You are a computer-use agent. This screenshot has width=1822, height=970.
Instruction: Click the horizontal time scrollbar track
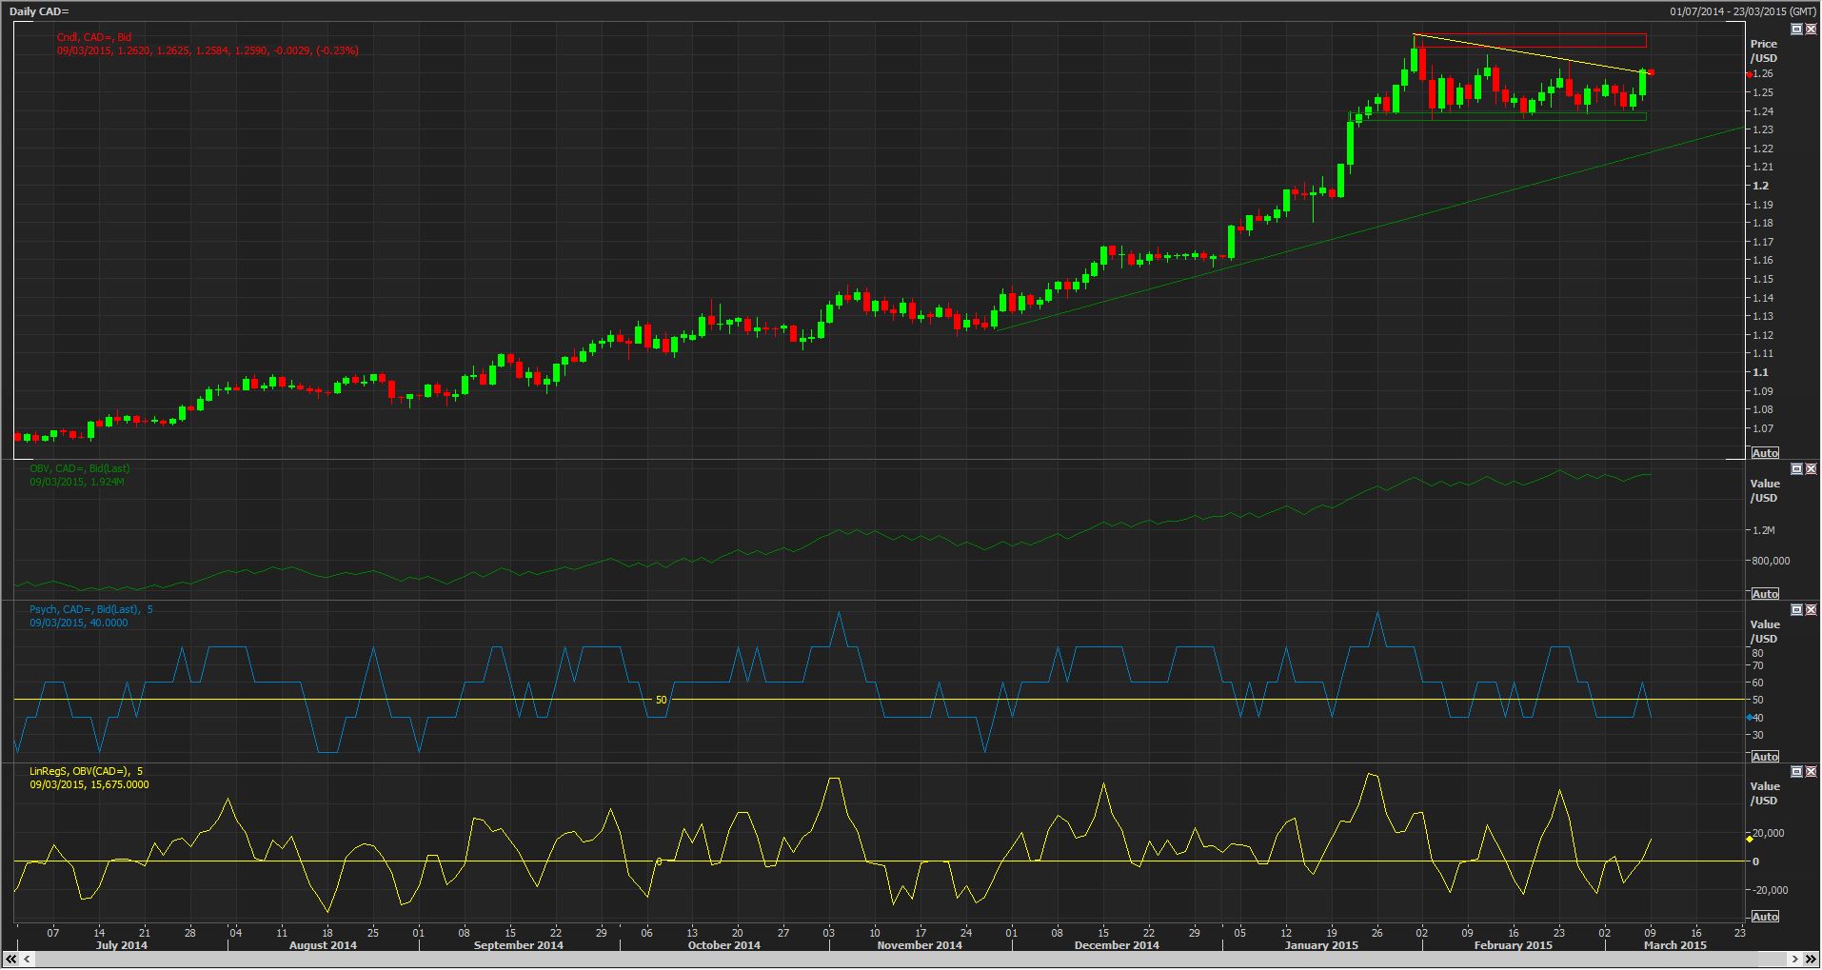911,960
